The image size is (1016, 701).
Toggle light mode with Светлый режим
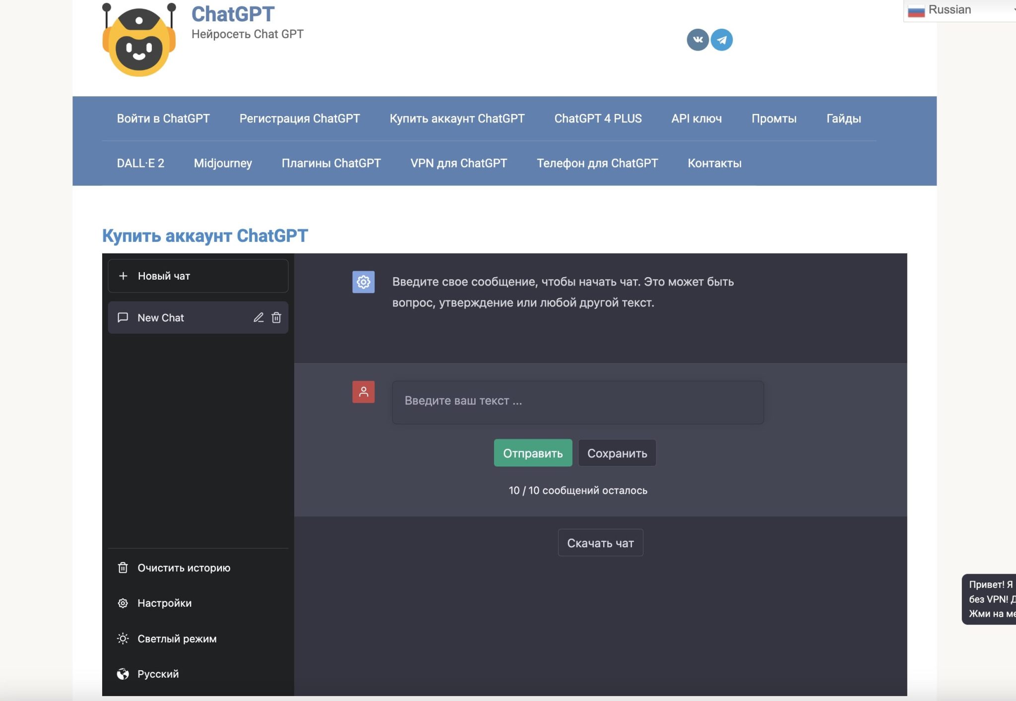coord(176,639)
